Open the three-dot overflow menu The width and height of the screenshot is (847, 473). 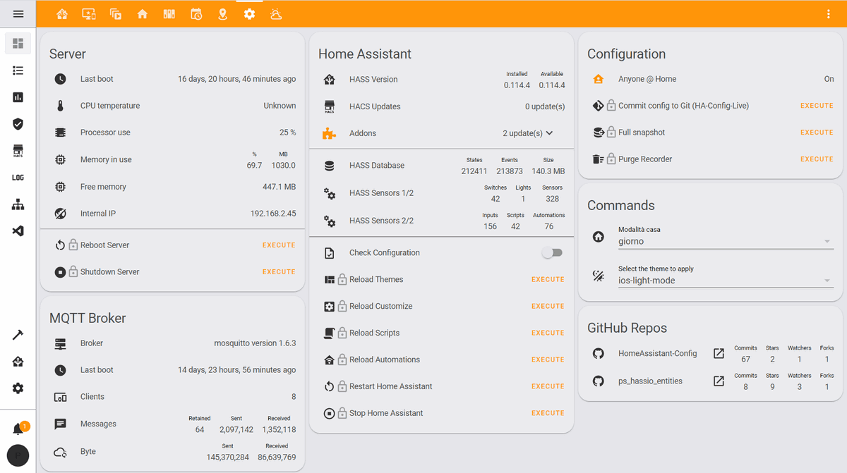pyautogui.click(x=829, y=14)
